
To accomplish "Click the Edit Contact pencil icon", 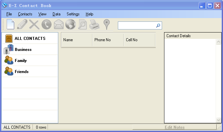I will point(22,24).
